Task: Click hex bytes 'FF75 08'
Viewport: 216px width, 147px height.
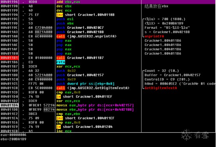Action: pyautogui.click(x=36, y=84)
